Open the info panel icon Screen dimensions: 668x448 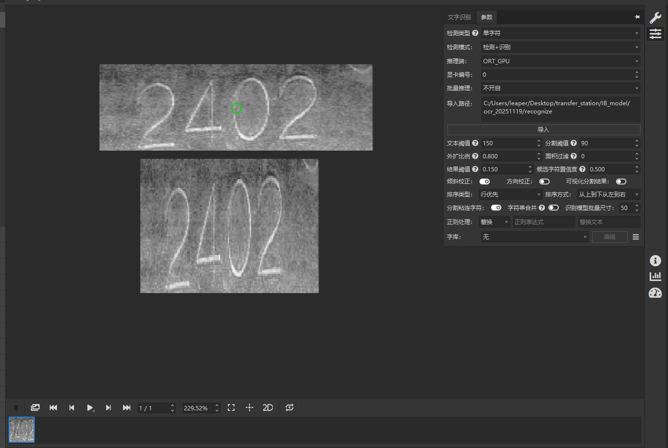pyautogui.click(x=655, y=261)
